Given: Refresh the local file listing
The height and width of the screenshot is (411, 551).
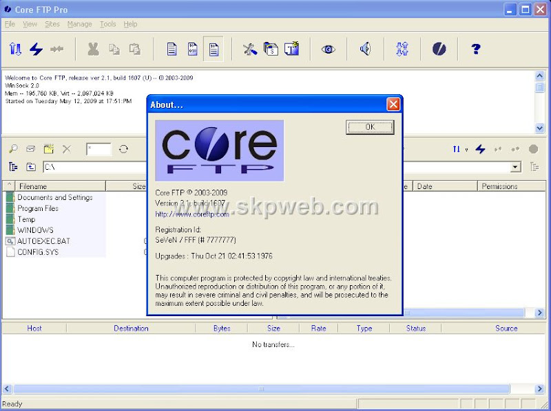Looking at the screenshot, I should (x=124, y=148).
